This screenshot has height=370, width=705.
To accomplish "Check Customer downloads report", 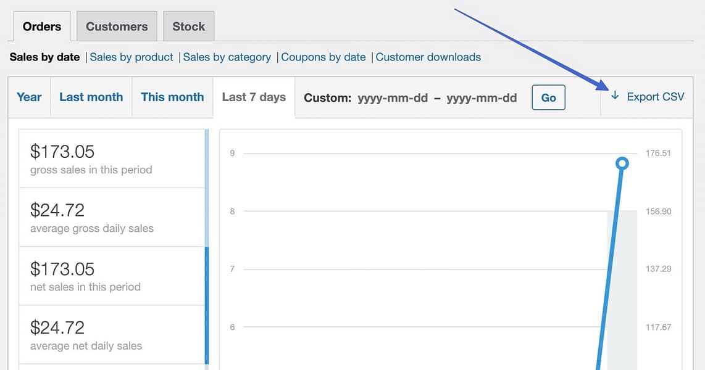I will 428,57.
